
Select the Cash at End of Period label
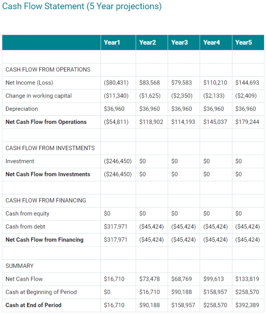pos(34,305)
